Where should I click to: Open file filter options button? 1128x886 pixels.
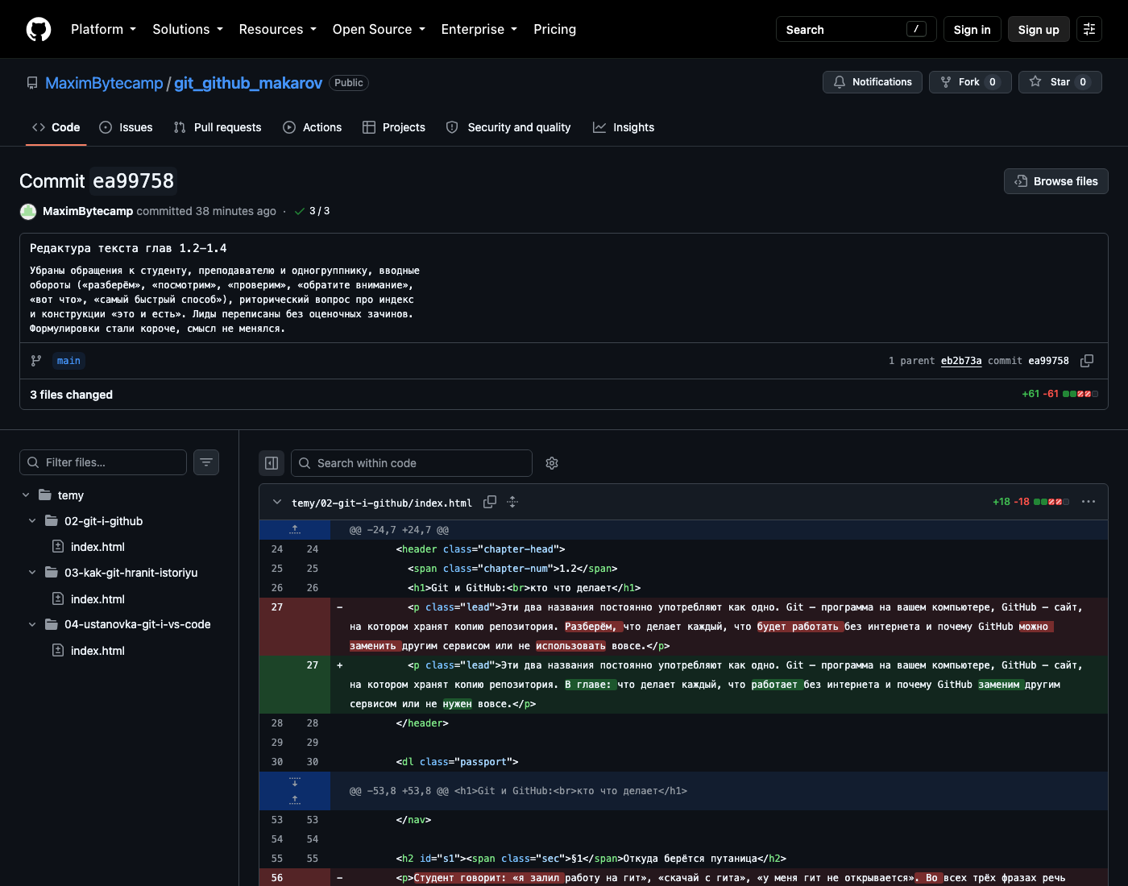point(206,462)
